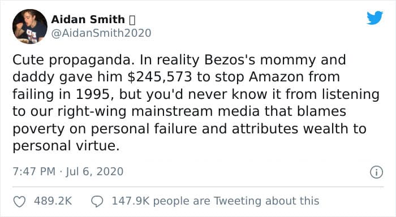Click the words 'personal virtue.' ending the tweet
The width and height of the screenshot is (396, 217).
66,146
